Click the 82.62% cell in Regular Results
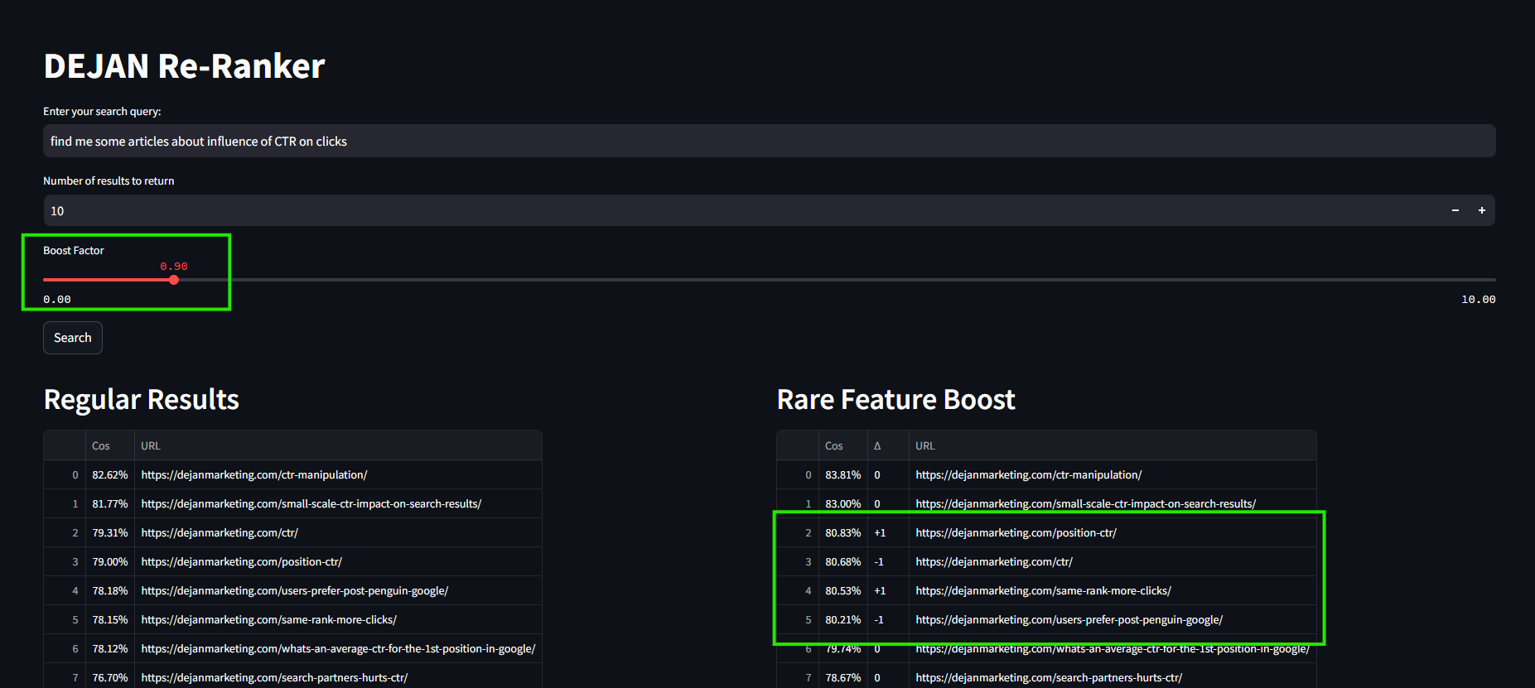1535x688 pixels. pyautogui.click(x=110, y=475)
